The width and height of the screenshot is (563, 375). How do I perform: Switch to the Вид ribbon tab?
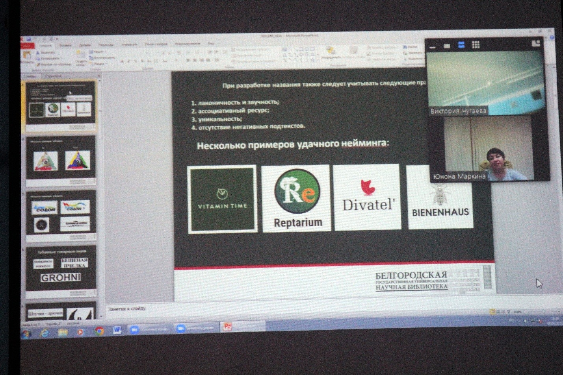pos(211,43)
